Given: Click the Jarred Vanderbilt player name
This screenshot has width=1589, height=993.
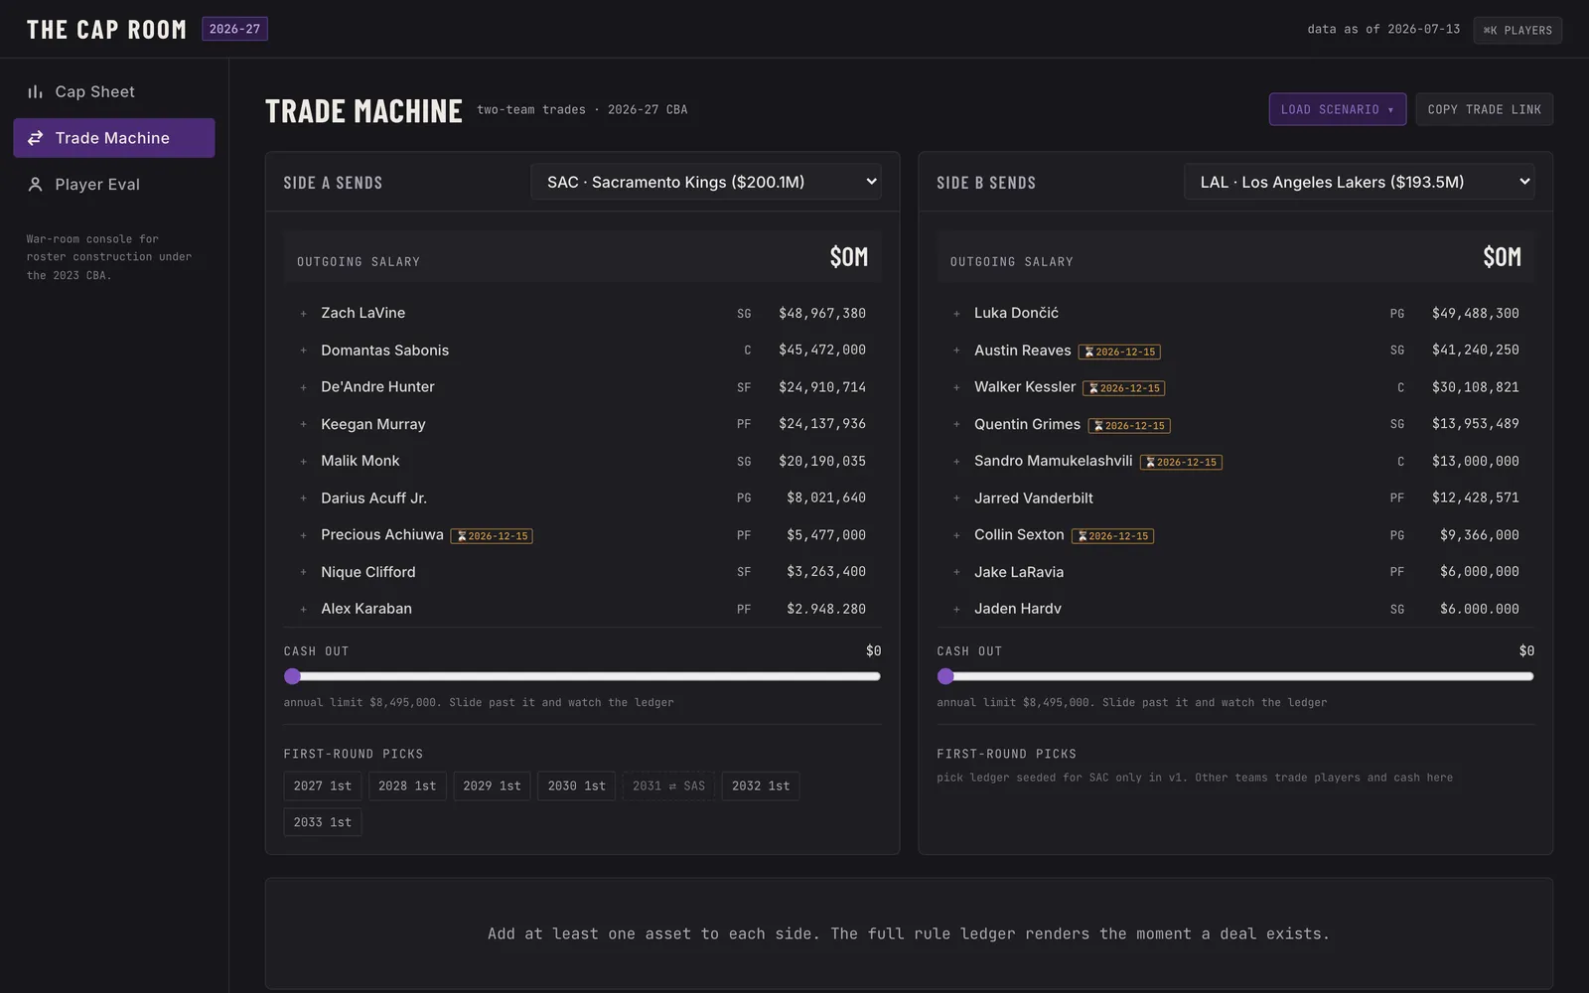Looking at the screenshot, I should [x=1034, y=498].
